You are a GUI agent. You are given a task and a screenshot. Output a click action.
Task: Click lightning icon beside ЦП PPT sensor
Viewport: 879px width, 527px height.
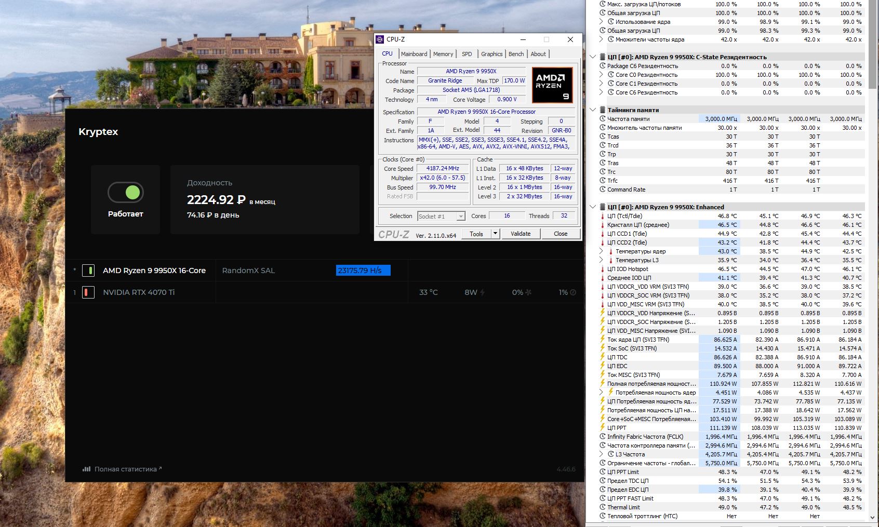tap(603, 428)
